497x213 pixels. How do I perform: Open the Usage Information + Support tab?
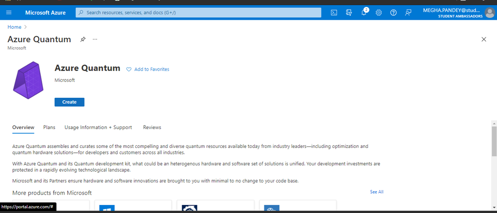pos(99,127)
